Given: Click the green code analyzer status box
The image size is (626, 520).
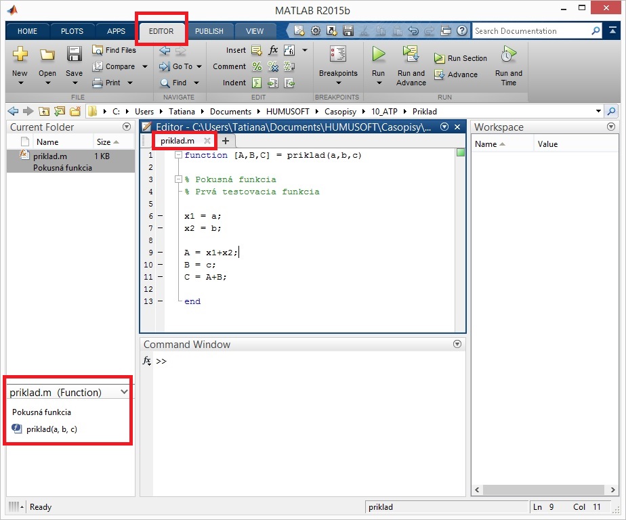Looking at the screenshot, I should coord(460,152).
